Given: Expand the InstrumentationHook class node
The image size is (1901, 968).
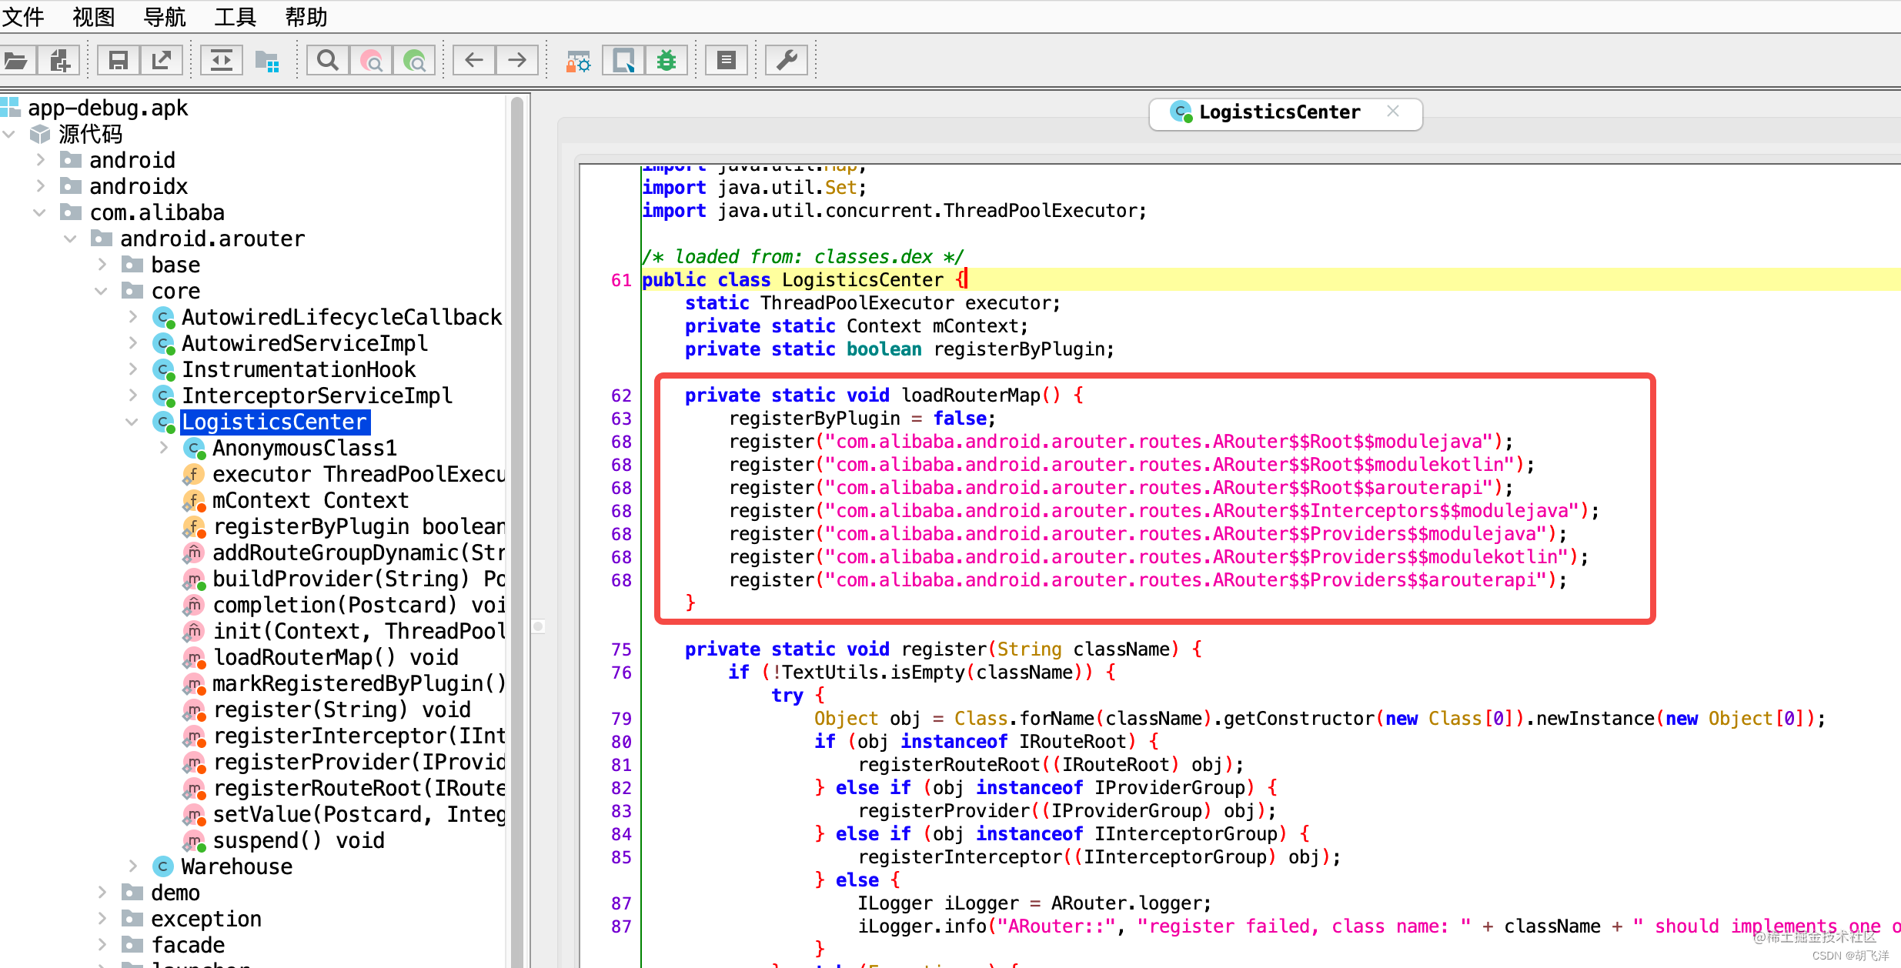Looking at the screenshot, I should tap(132, 369).
